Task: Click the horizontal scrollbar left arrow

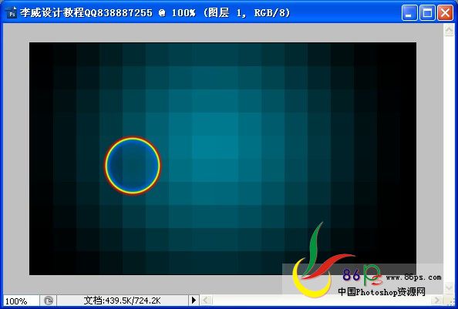Action: [206, 301]
